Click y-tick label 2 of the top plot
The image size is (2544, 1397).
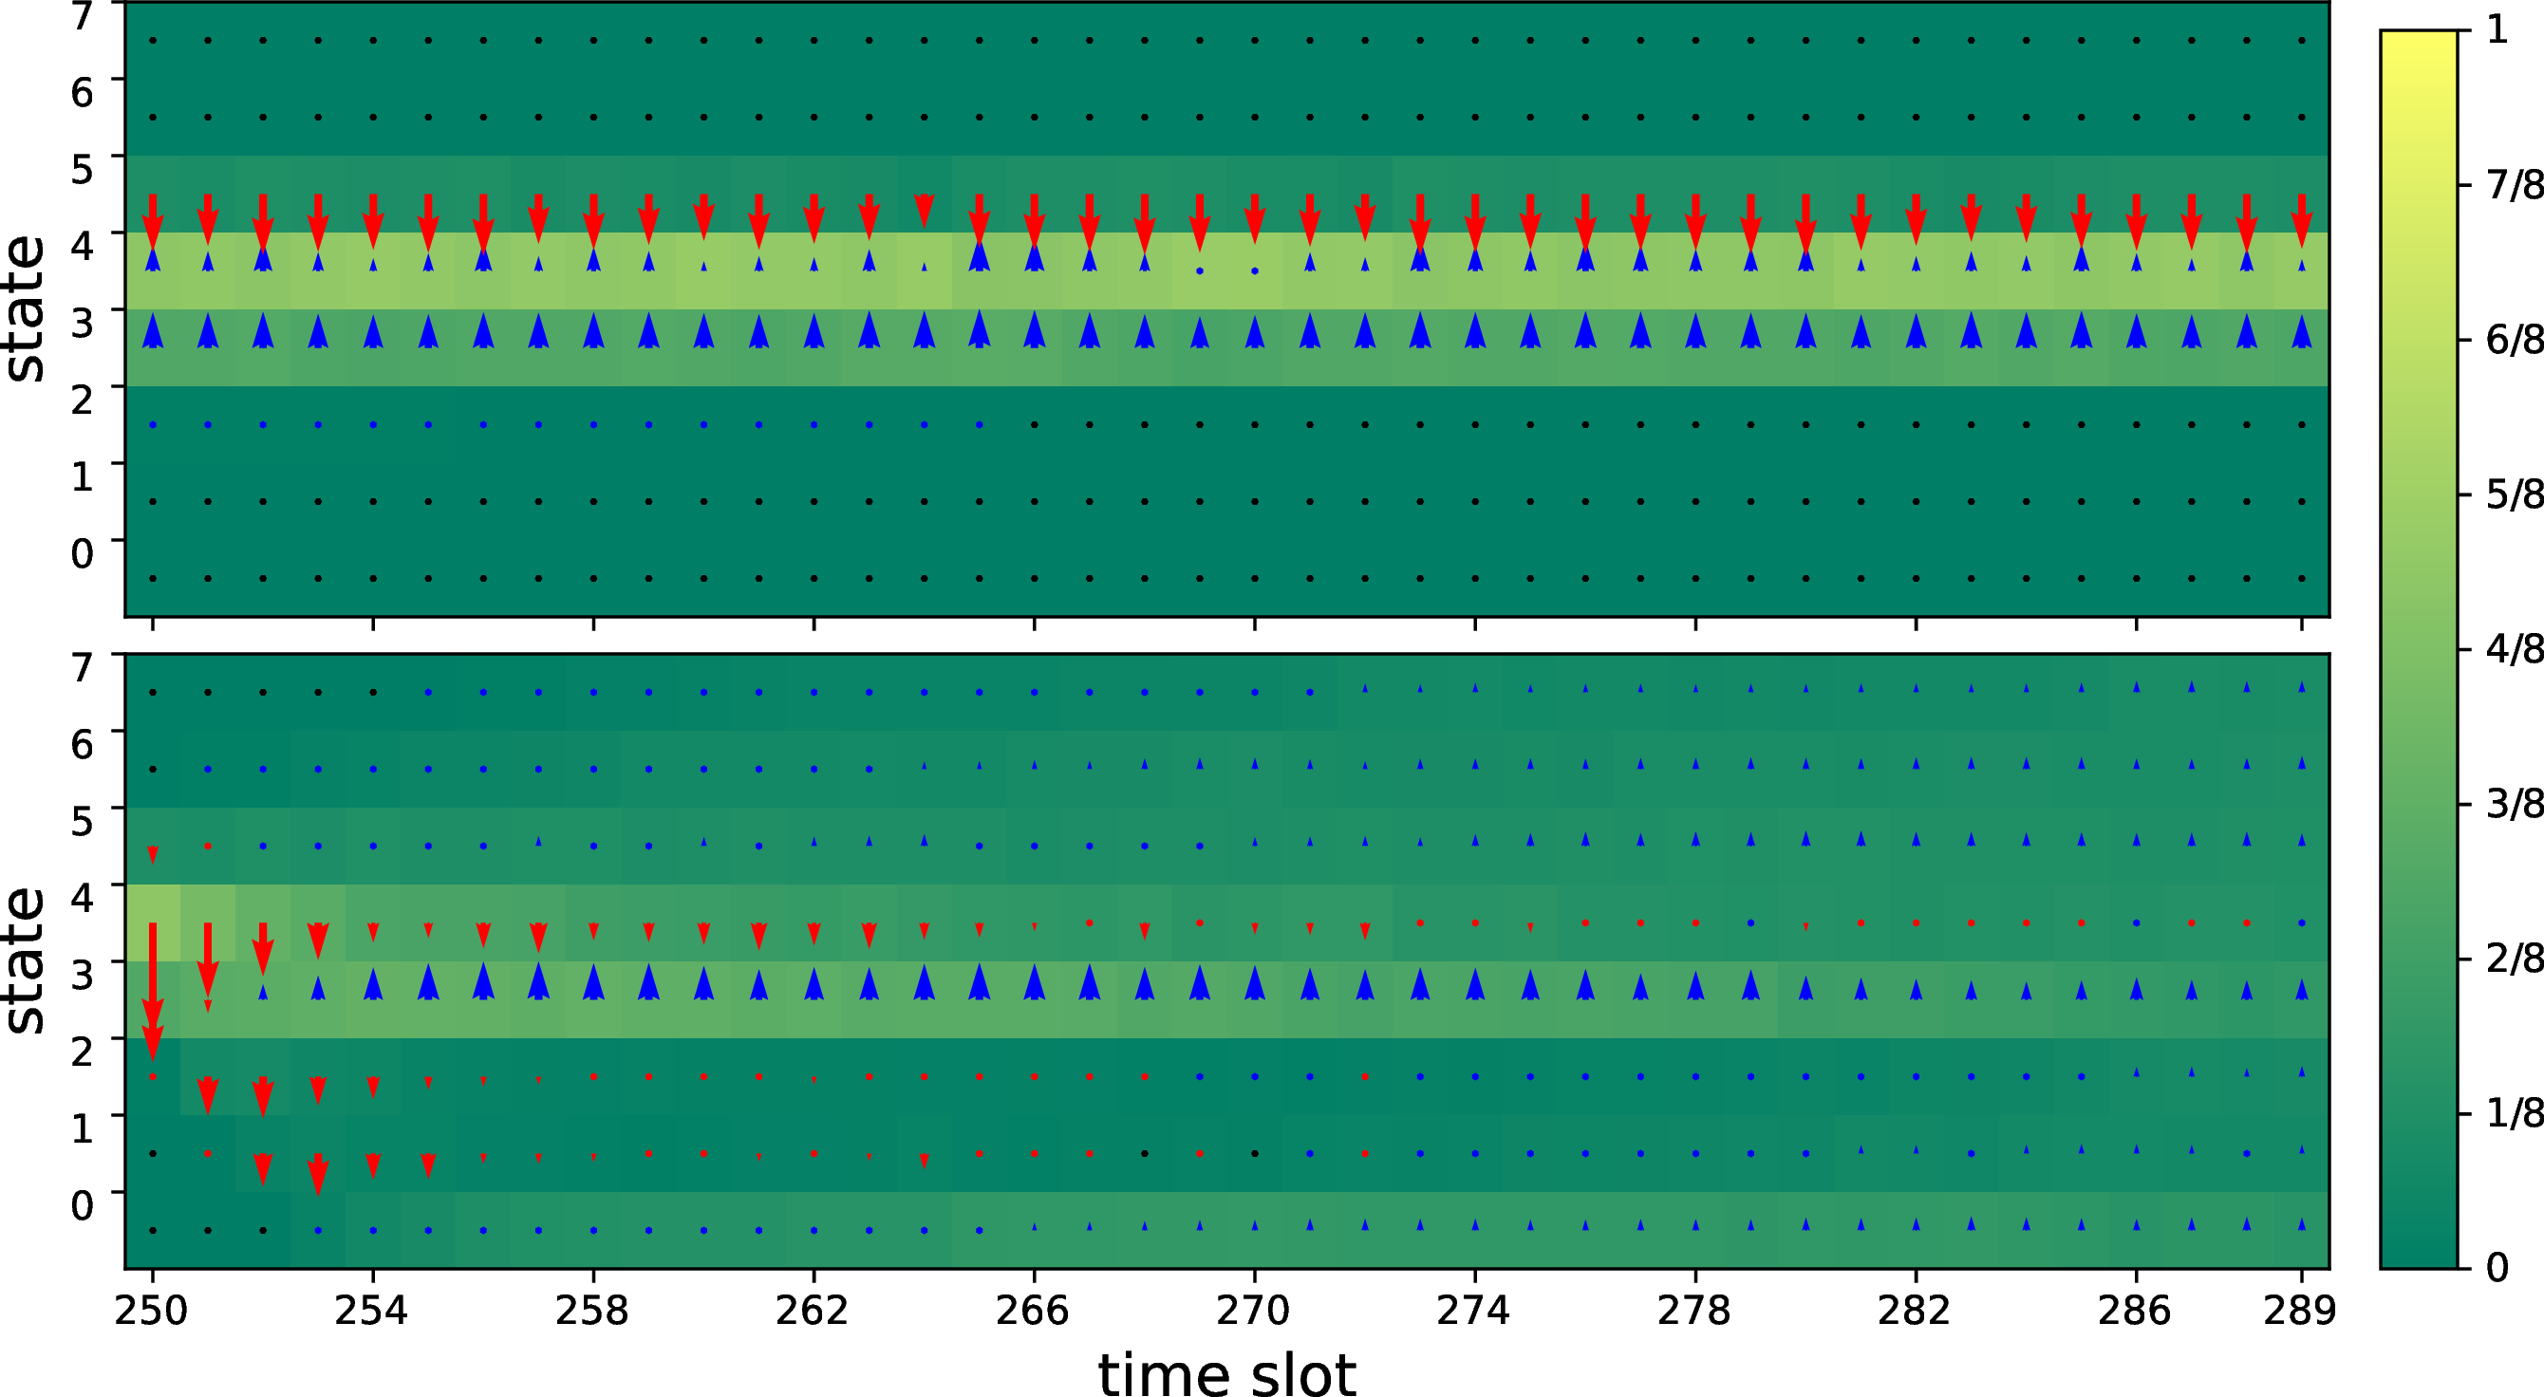(x=83, y=400)
